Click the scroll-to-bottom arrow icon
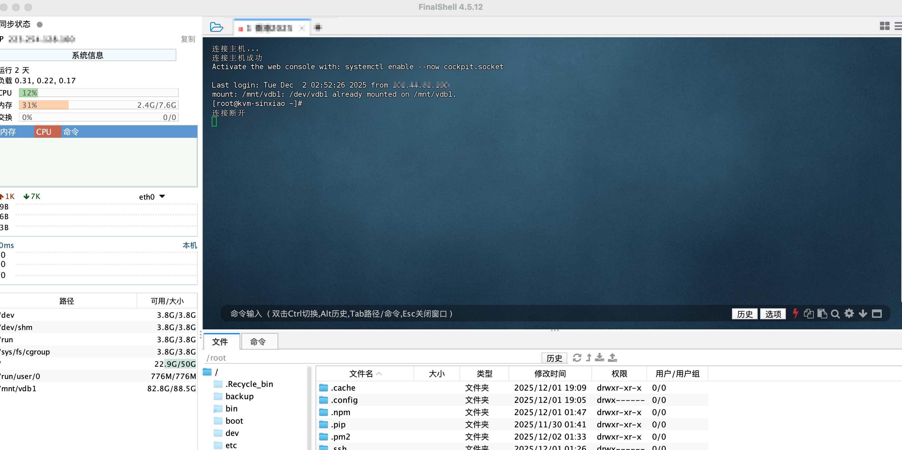The image size is (902, 450). [x=863, y=313]
